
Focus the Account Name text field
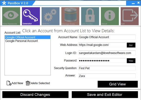(x=107, y=37)
